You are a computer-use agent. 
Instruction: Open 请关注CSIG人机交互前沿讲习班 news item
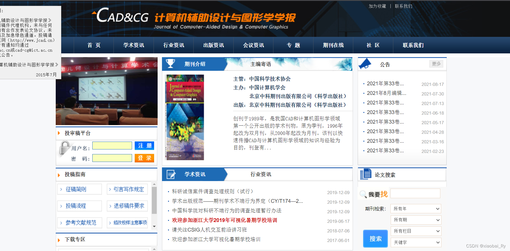[x=209, y=230]
